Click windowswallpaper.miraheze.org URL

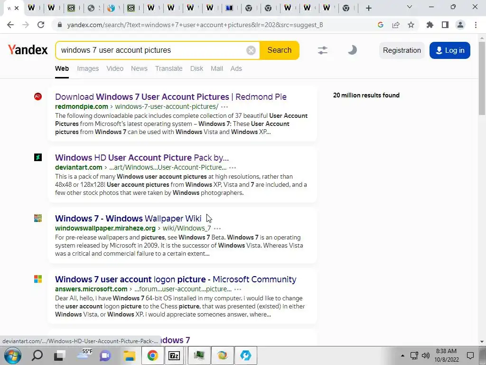[105, 228]
